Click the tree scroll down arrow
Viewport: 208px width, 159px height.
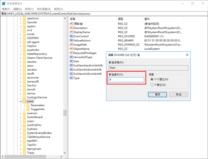(65, 153)
